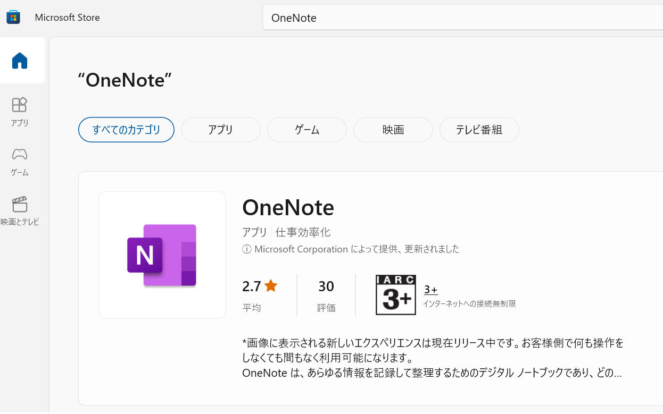
Task: Click the orange star rating icon
Action: (271, 286)
